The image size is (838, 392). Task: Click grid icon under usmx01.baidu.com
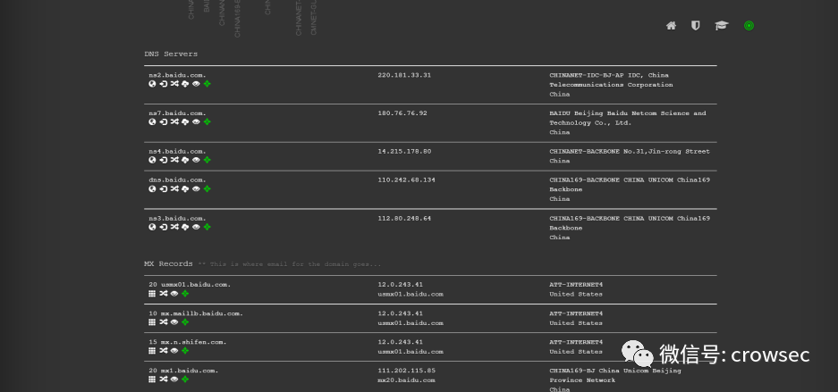click(x=152, y=294)
